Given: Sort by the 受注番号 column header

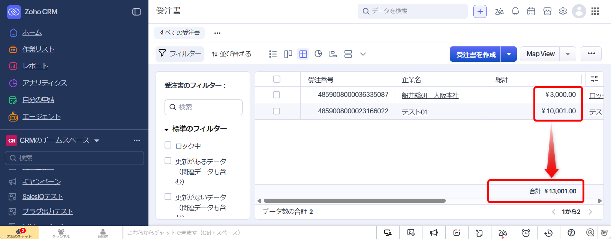Looking at the screenshot, I should pos(320,80).
